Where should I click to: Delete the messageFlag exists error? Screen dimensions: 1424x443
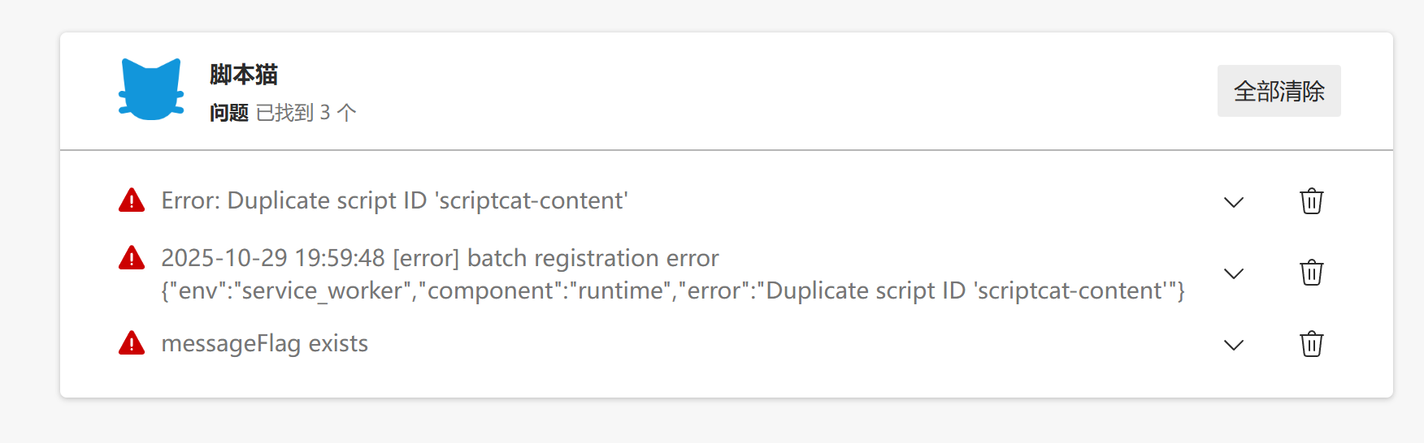[1311, 344]
